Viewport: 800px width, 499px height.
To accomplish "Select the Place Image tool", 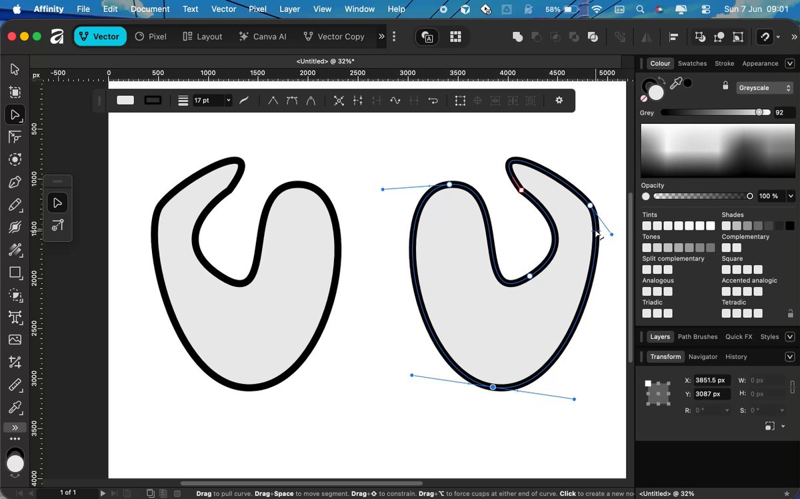I will 15,340.
